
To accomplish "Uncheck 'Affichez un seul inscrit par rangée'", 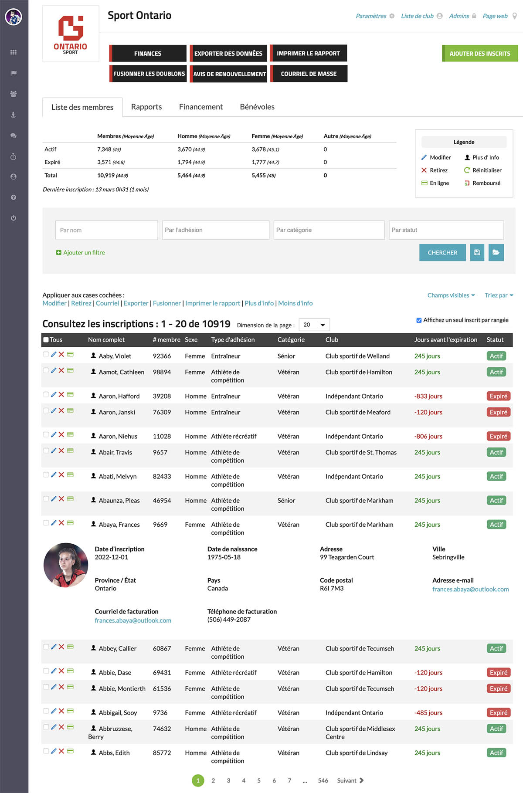I will pyautogui.click(x=419, y=320).
